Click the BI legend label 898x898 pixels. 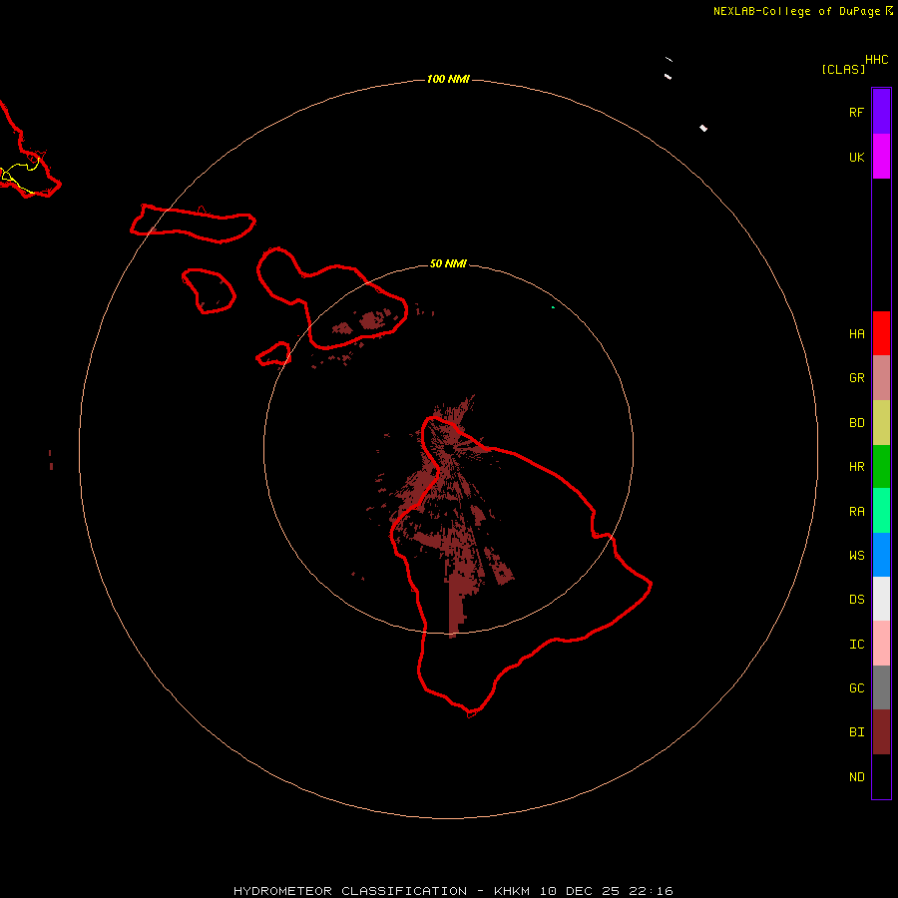click(x=856, y=732)
